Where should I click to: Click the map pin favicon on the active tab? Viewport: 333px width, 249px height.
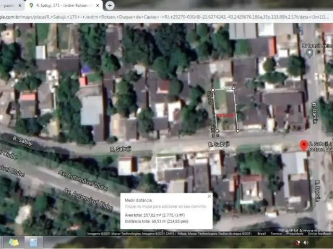[31, 6]
